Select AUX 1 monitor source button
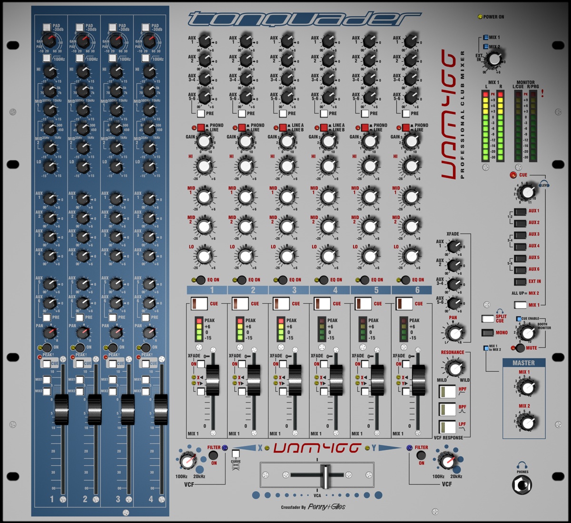 (x=520, y=211)
